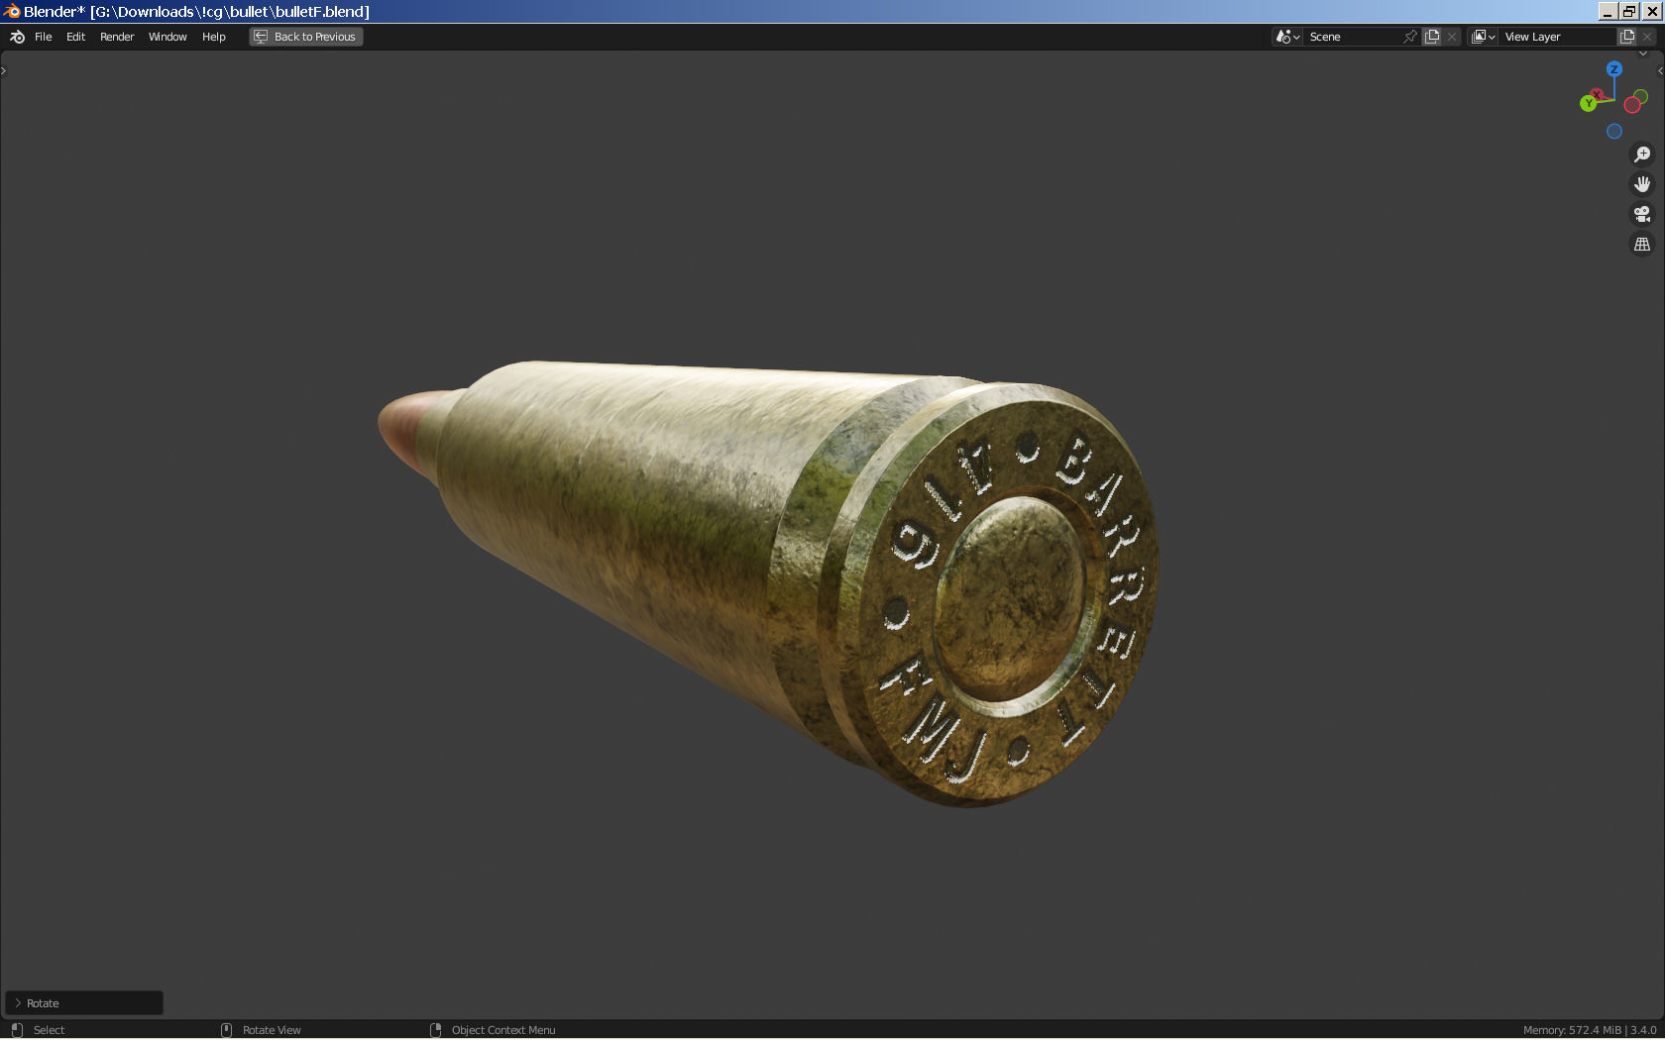Edit the View Layer name field
This screenshot has height=1040, width=1665.
click(1558, 37)
